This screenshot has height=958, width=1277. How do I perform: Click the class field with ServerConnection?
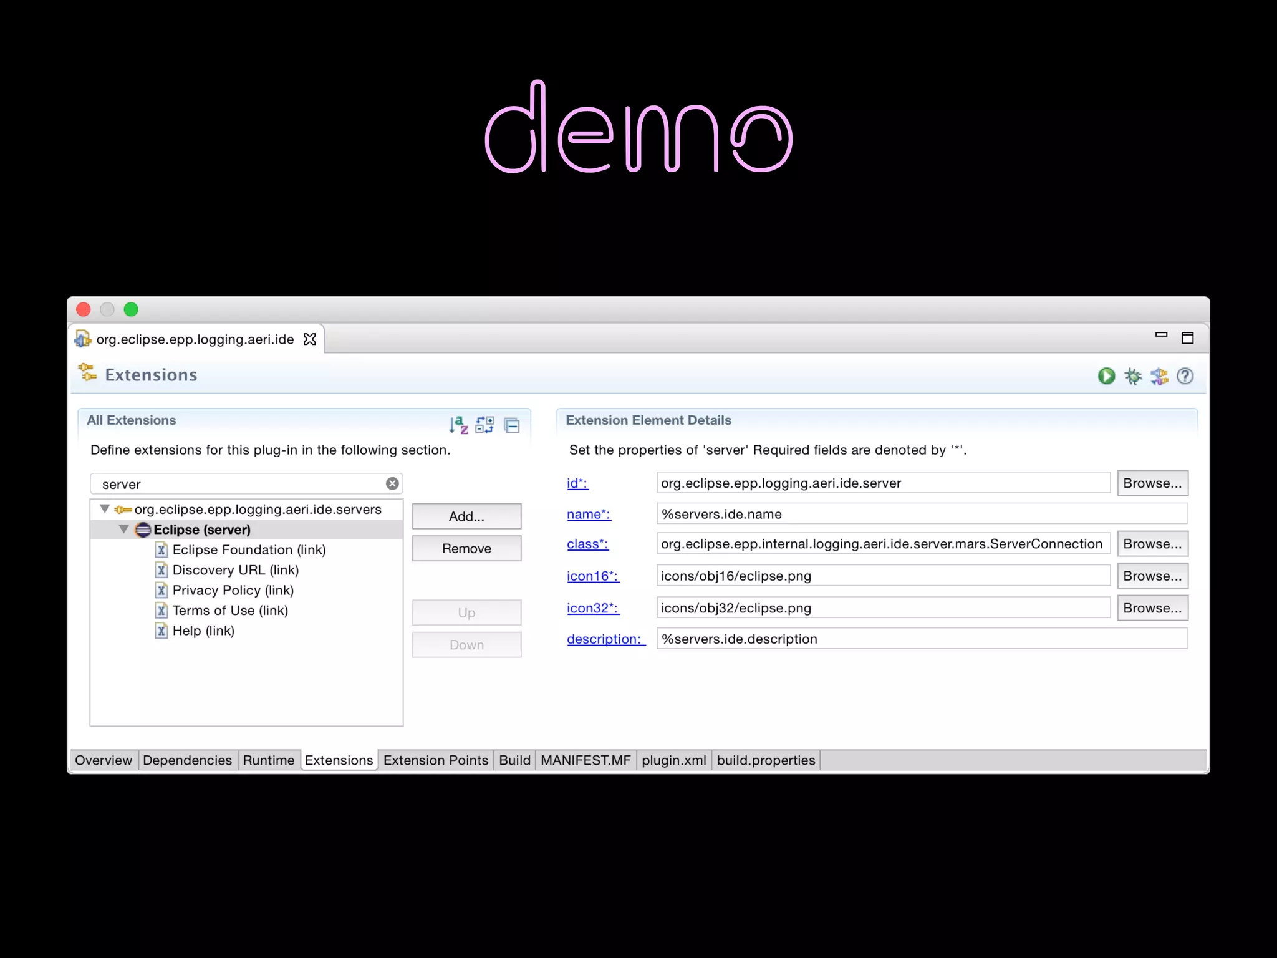coord(884,544)
